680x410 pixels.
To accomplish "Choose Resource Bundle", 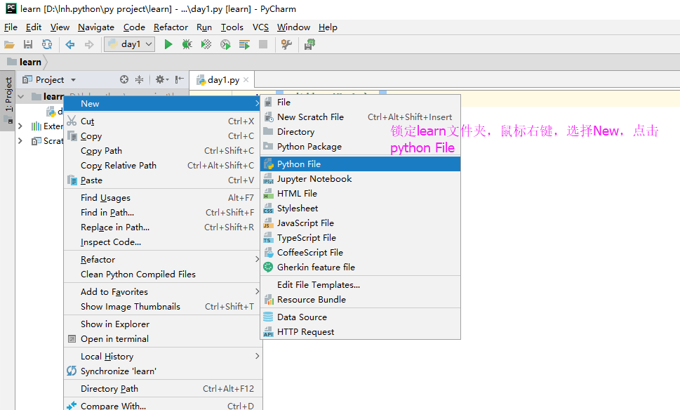I will 361,300.
